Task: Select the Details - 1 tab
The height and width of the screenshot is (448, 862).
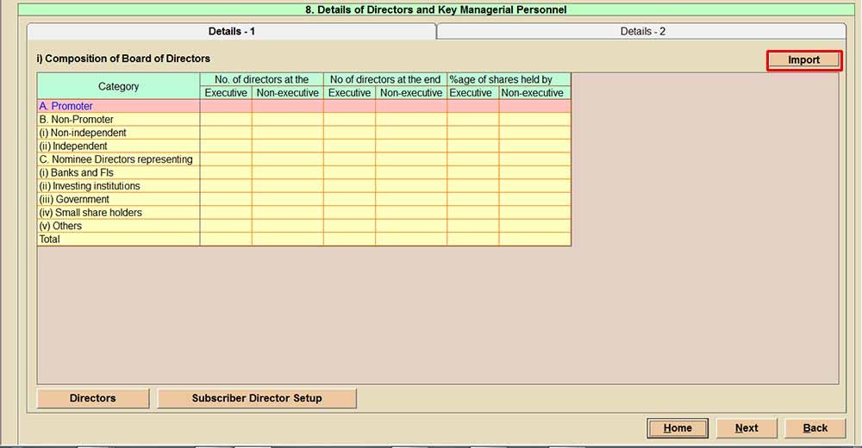Action: tap(231, 31)
